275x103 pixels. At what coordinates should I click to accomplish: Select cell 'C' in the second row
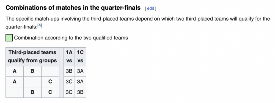point(50,82)
